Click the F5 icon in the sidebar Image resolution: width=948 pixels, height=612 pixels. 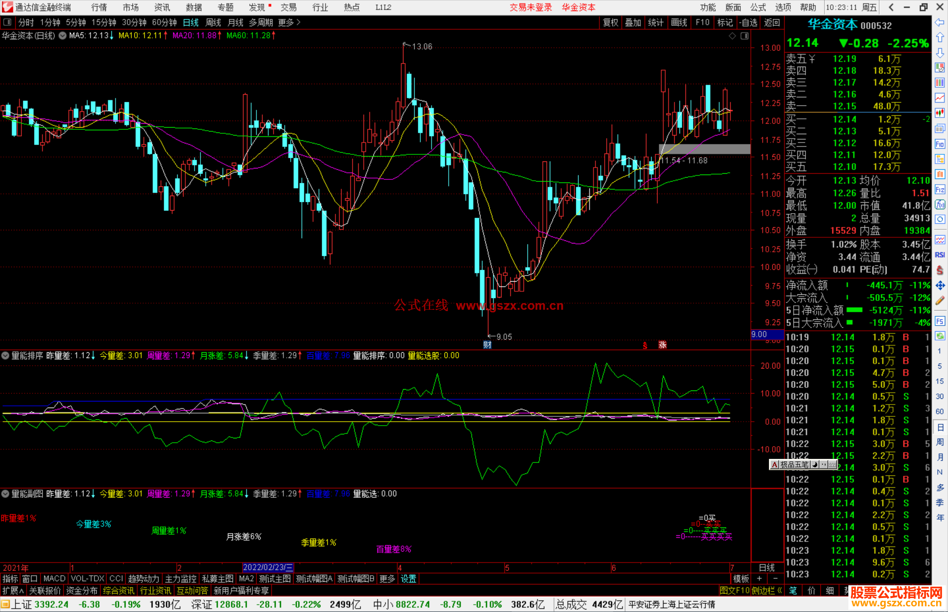pos(940,321)
